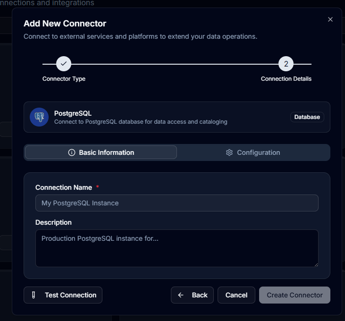Grab the Description textarea resize handle
345x321 pixels.
point(316,265)
